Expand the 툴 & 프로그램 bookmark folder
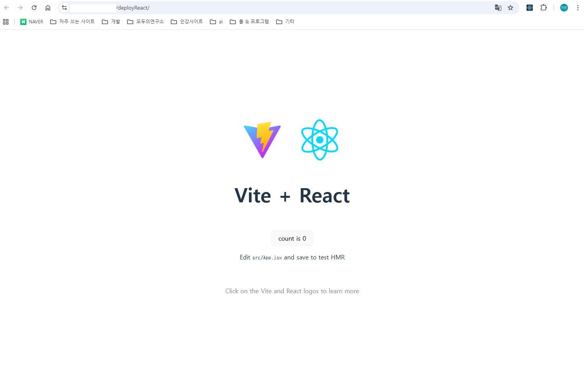 point(249,22)
